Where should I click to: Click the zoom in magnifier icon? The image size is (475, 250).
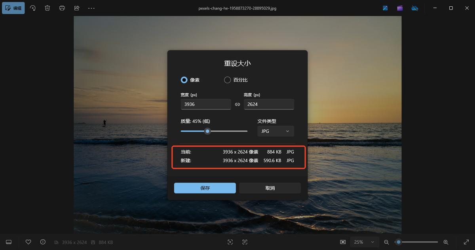pyautogui.click(x=446, y=242)
